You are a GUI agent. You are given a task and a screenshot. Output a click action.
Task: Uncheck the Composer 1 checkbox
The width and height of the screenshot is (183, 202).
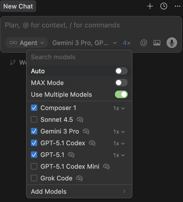point(34,108)
